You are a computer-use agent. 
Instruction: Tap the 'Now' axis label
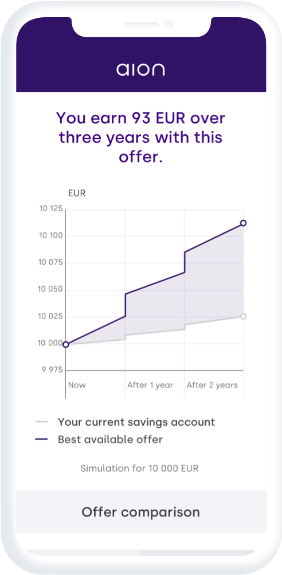pyautogui.click(x=77, y=385)
